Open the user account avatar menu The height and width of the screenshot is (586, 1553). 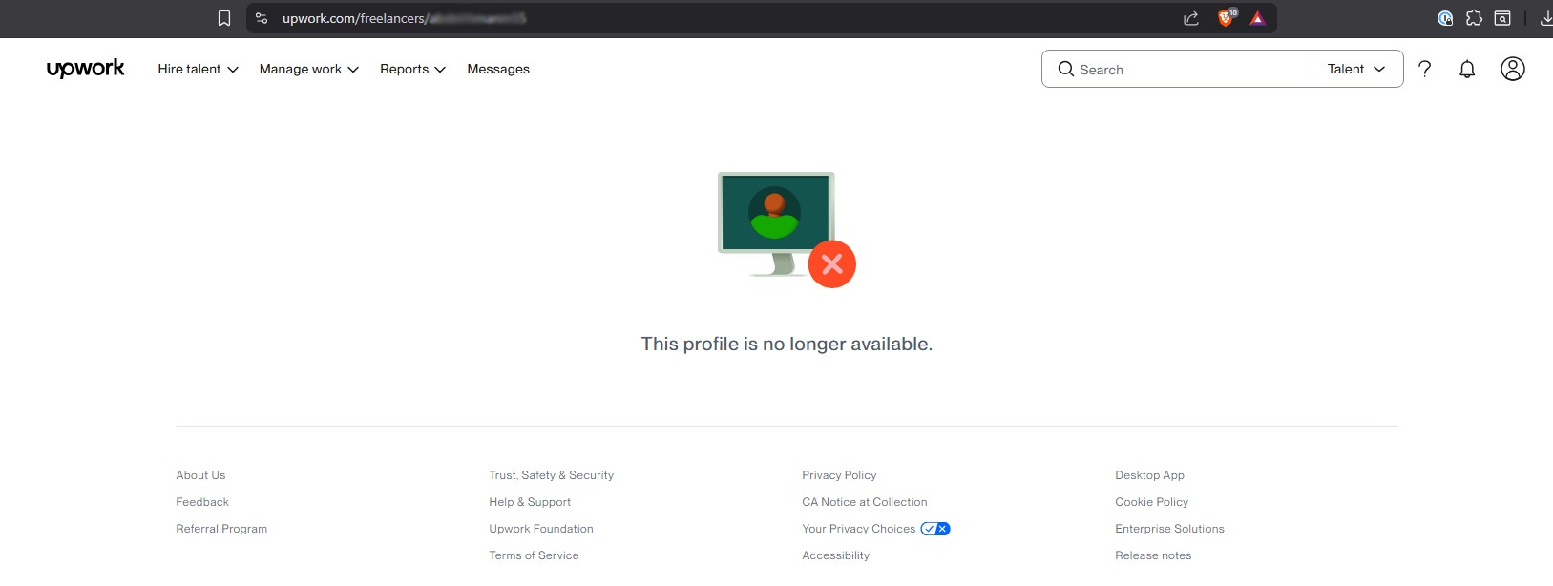pos(1513,69)
